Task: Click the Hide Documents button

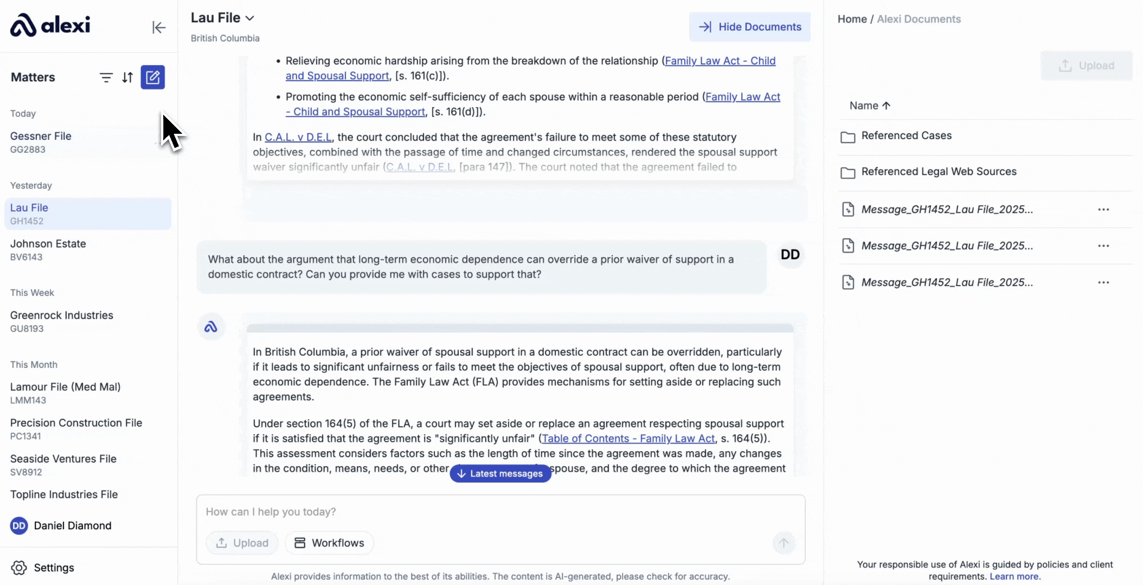Action: [x=749, y=27]
